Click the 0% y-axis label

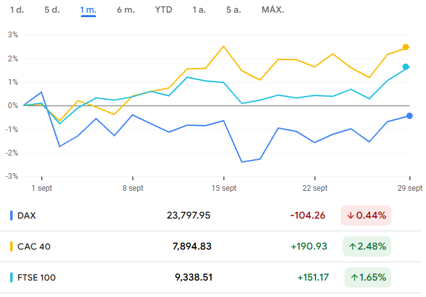(x=13, y=106)
